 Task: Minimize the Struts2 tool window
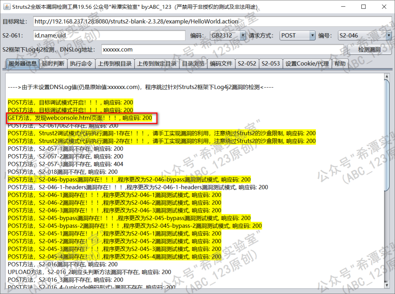click(343, 7)
